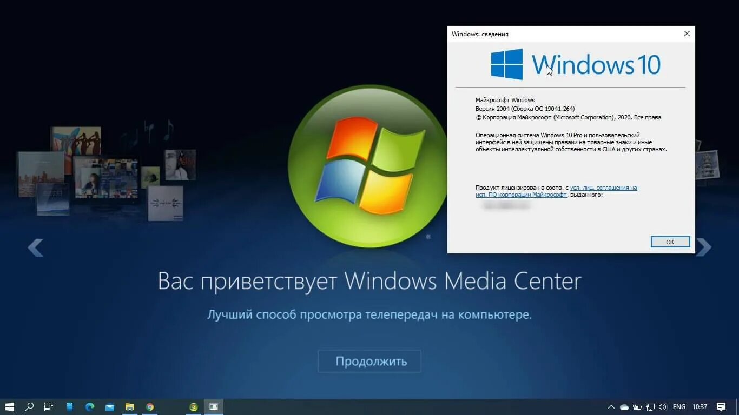The width and height of the screenshot is (739, 415).
Task: Adjust volume via the speaker icon
Action: (662, 406)
